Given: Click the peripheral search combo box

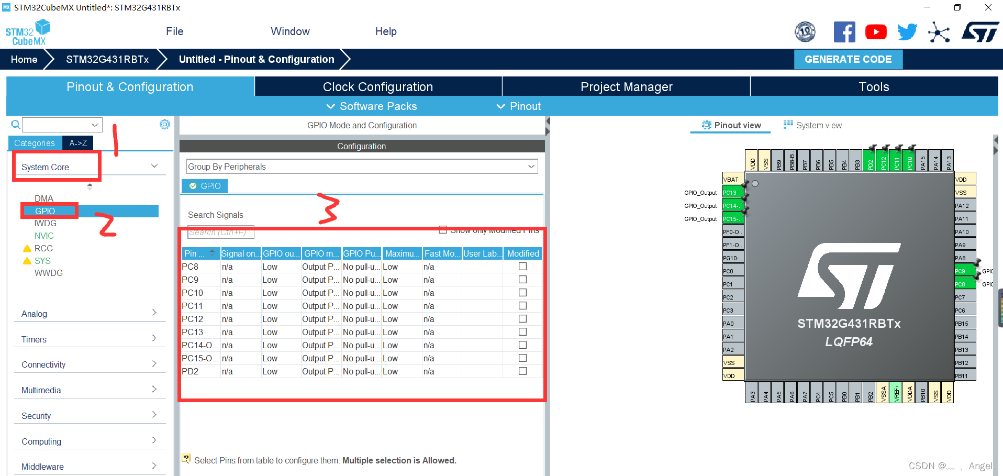Looking at the screenshot, I should click(62, 125).
